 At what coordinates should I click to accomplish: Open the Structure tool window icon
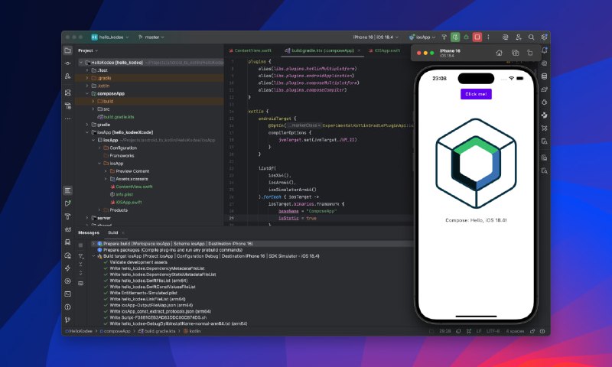point(67,93)
